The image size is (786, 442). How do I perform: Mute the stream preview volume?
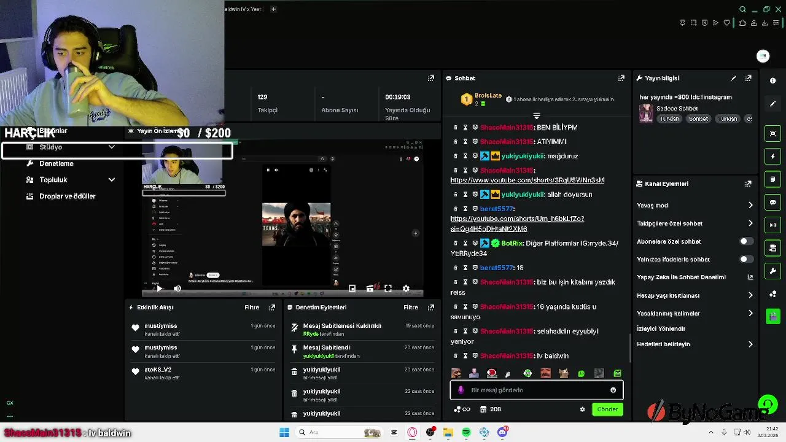pos(177,289)
